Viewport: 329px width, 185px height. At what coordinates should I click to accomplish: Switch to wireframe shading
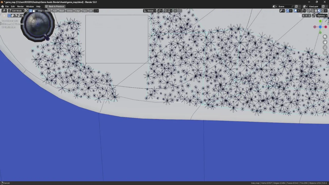pos(313,11)
